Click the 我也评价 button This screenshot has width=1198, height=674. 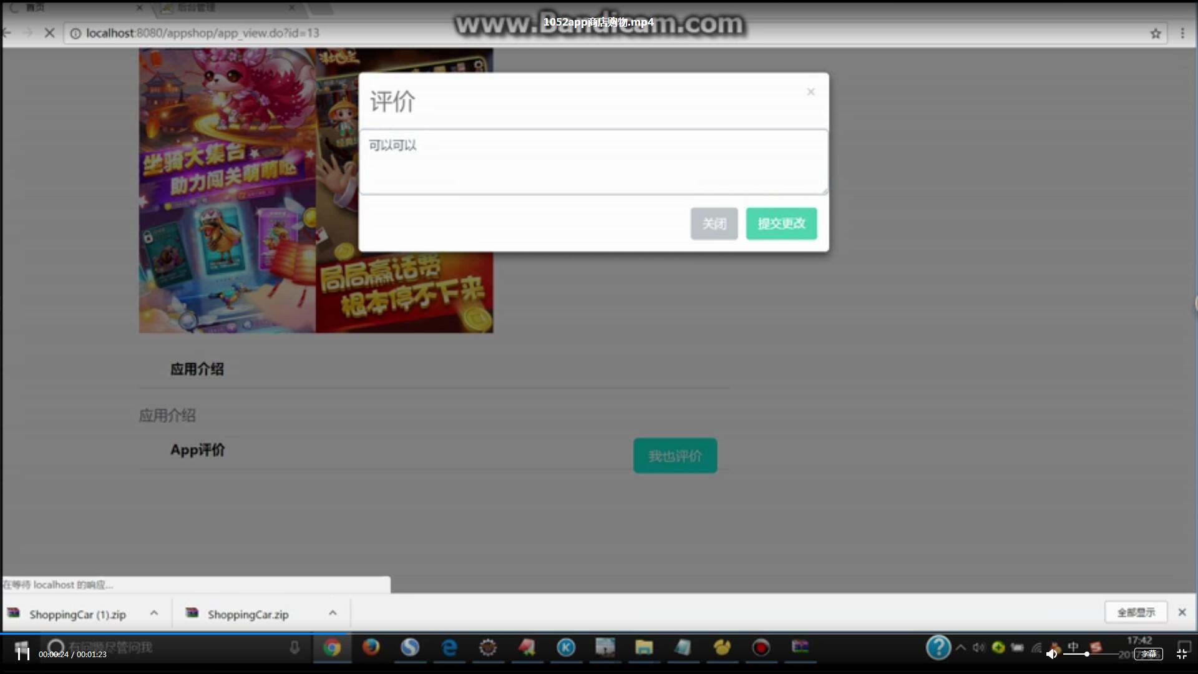[x=675, y=456]
